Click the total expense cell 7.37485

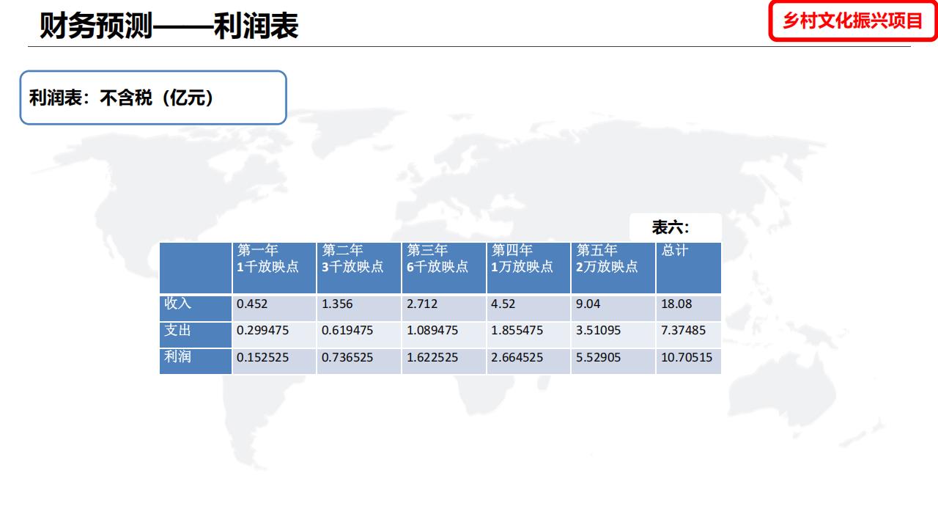(x=689, y=334)
